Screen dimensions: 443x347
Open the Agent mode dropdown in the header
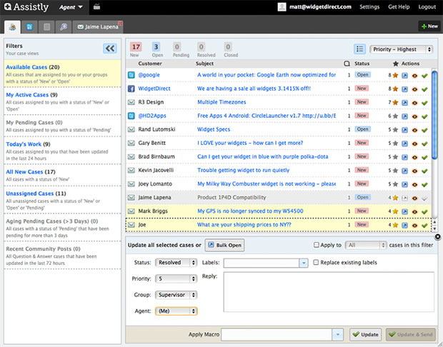71,7
